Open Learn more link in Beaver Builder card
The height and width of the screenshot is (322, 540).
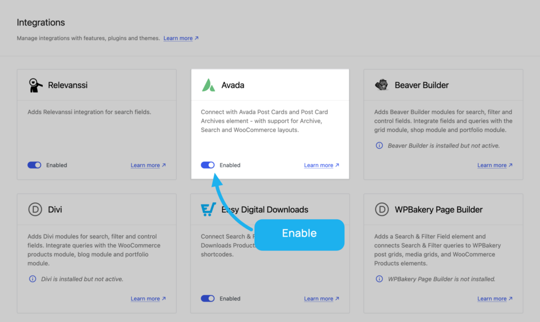coord(495,165)
